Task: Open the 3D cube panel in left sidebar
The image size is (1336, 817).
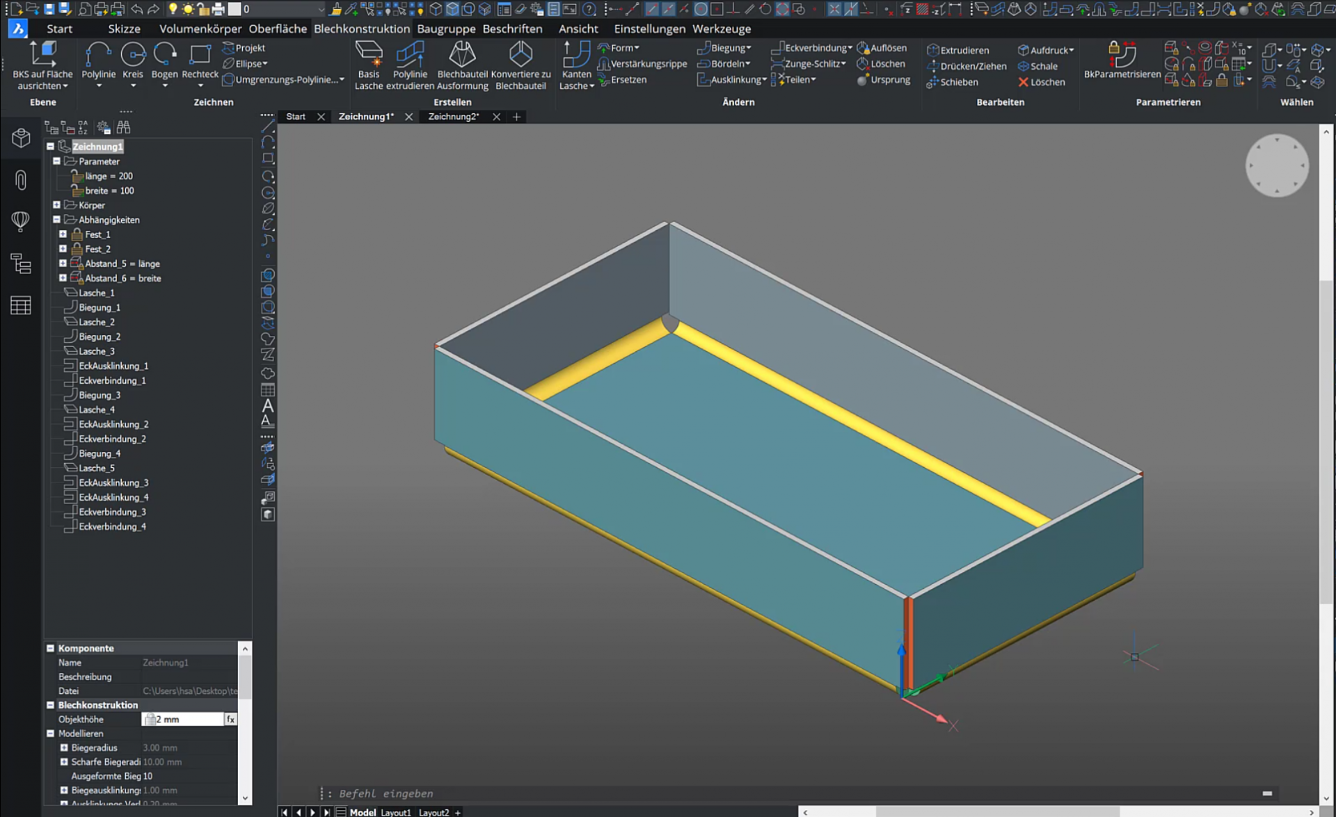Action: [x=21, y=138]
